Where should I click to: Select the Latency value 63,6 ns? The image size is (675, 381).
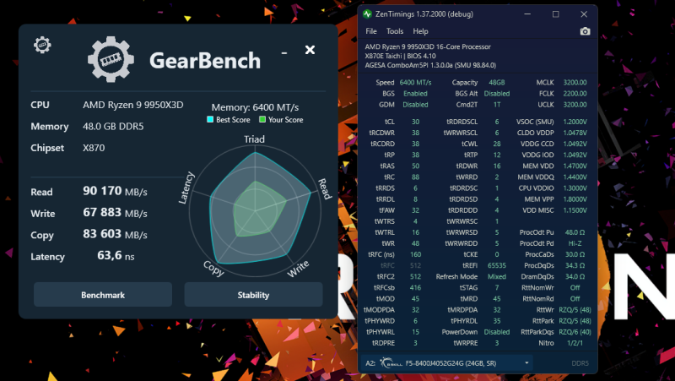click(x=116, y=255)
